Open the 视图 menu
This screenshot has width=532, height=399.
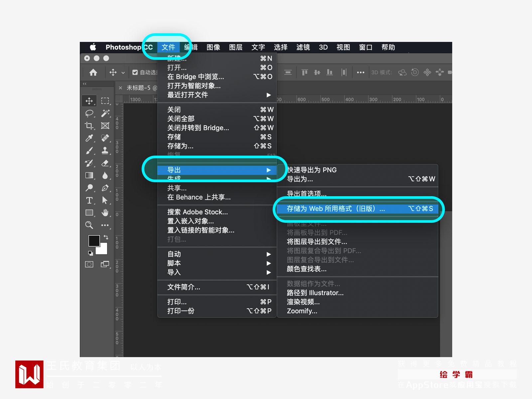(343, 47)
